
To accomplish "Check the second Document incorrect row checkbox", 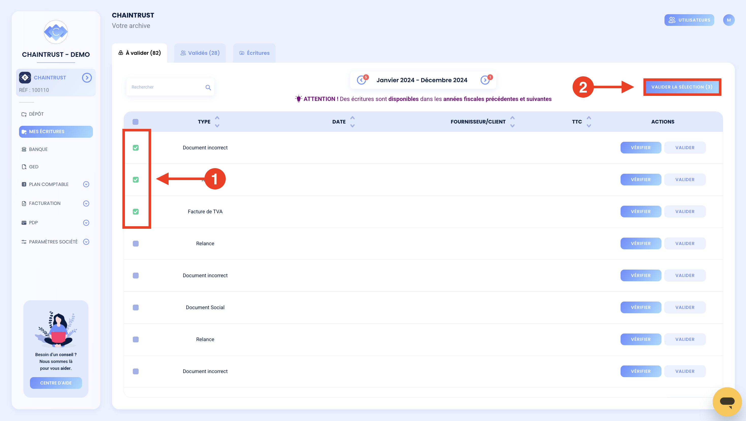I will [136, 275].
